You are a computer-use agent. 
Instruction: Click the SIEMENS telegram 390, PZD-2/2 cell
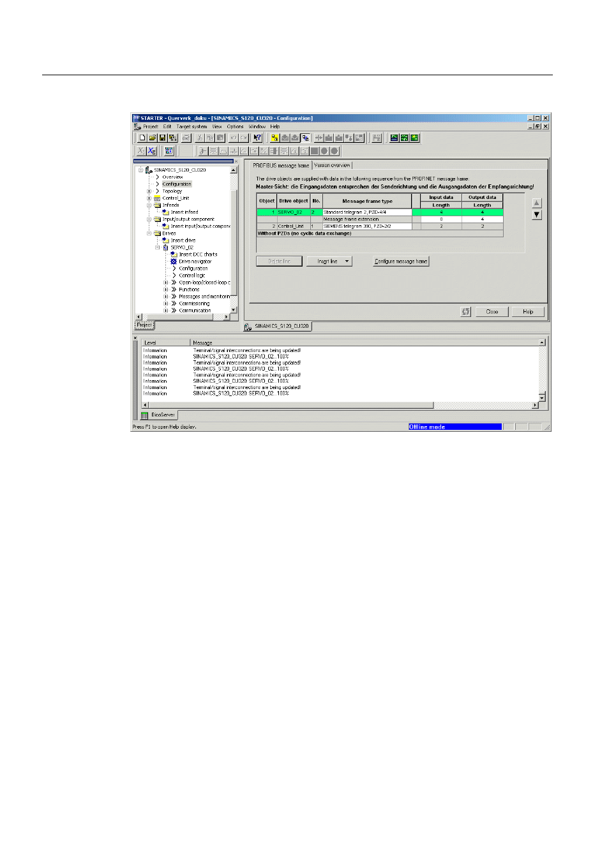pos(367,226)
